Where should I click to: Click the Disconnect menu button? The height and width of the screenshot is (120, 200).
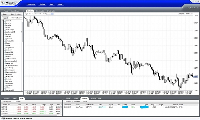click(x=31, y=4)
